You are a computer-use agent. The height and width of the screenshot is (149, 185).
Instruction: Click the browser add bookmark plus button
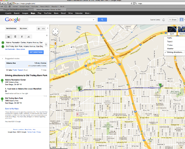(10, 3)
